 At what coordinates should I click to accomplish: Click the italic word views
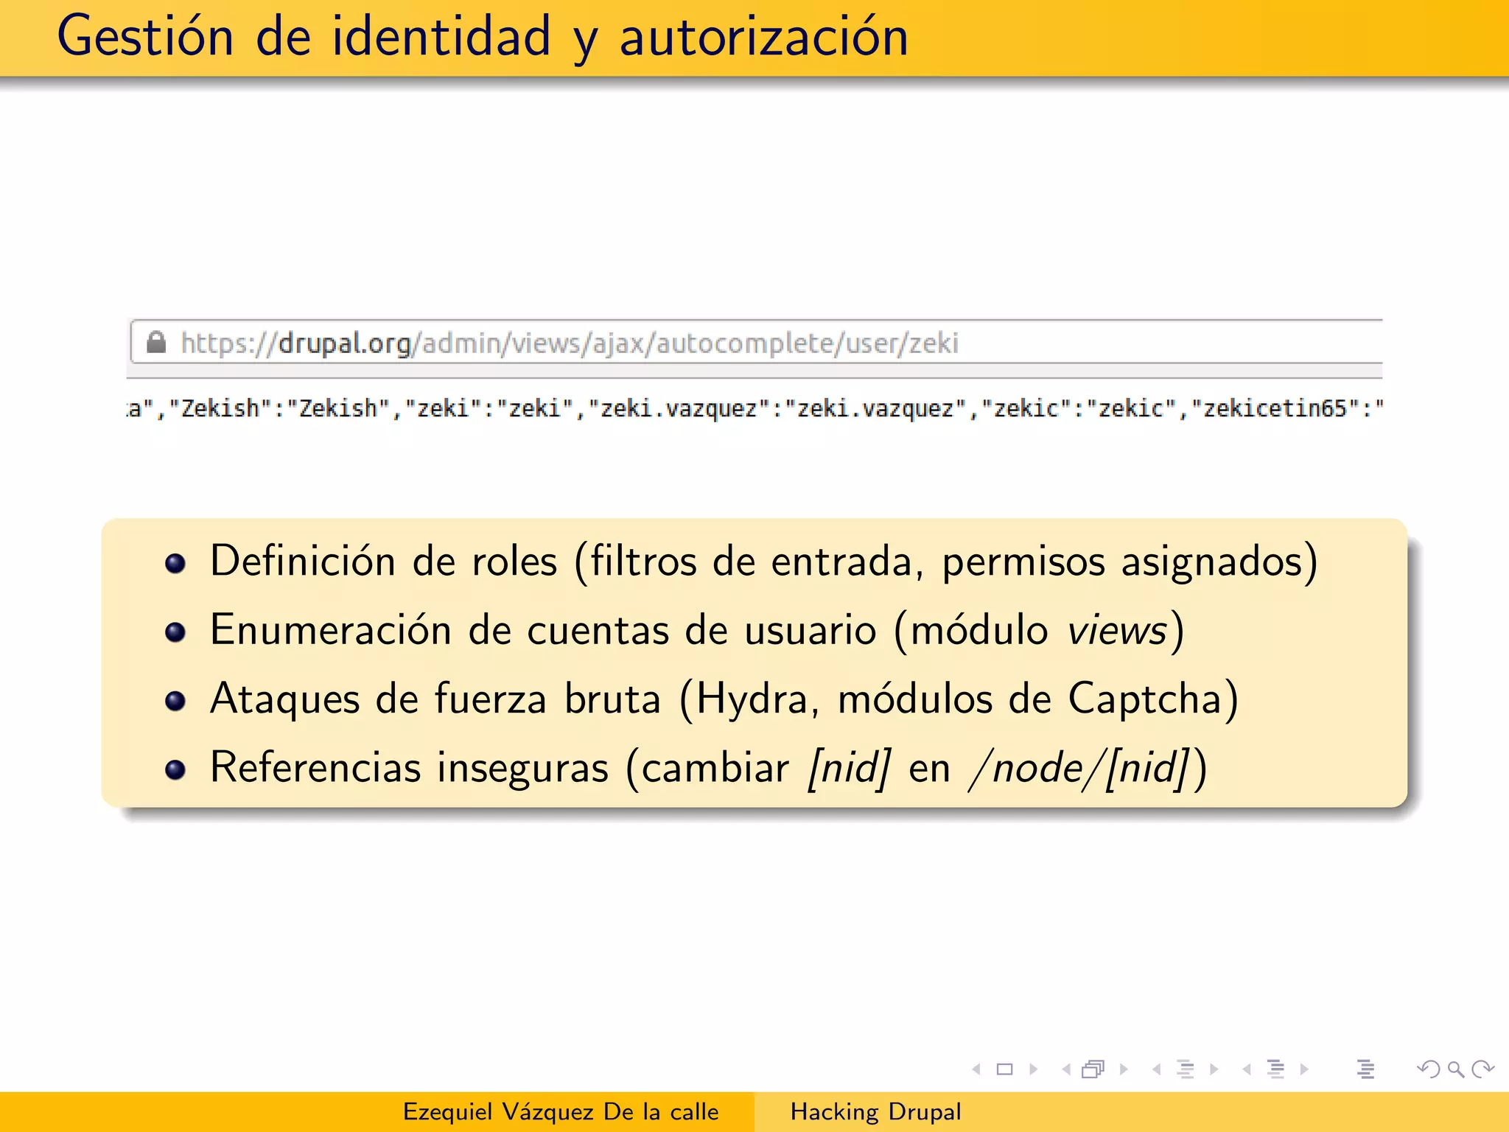pyautogui.click(x=1118, y=631)
